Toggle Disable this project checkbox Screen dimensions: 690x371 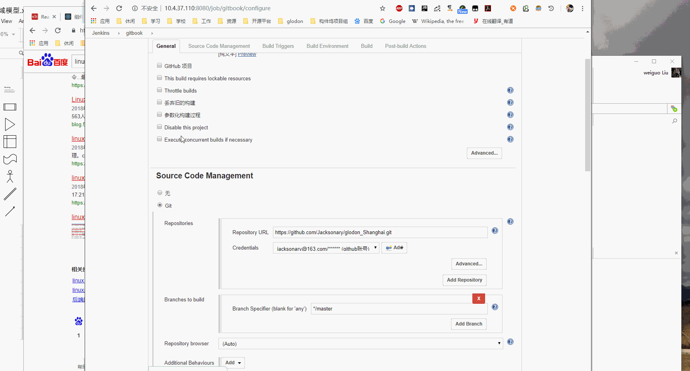tap(159, 127)
